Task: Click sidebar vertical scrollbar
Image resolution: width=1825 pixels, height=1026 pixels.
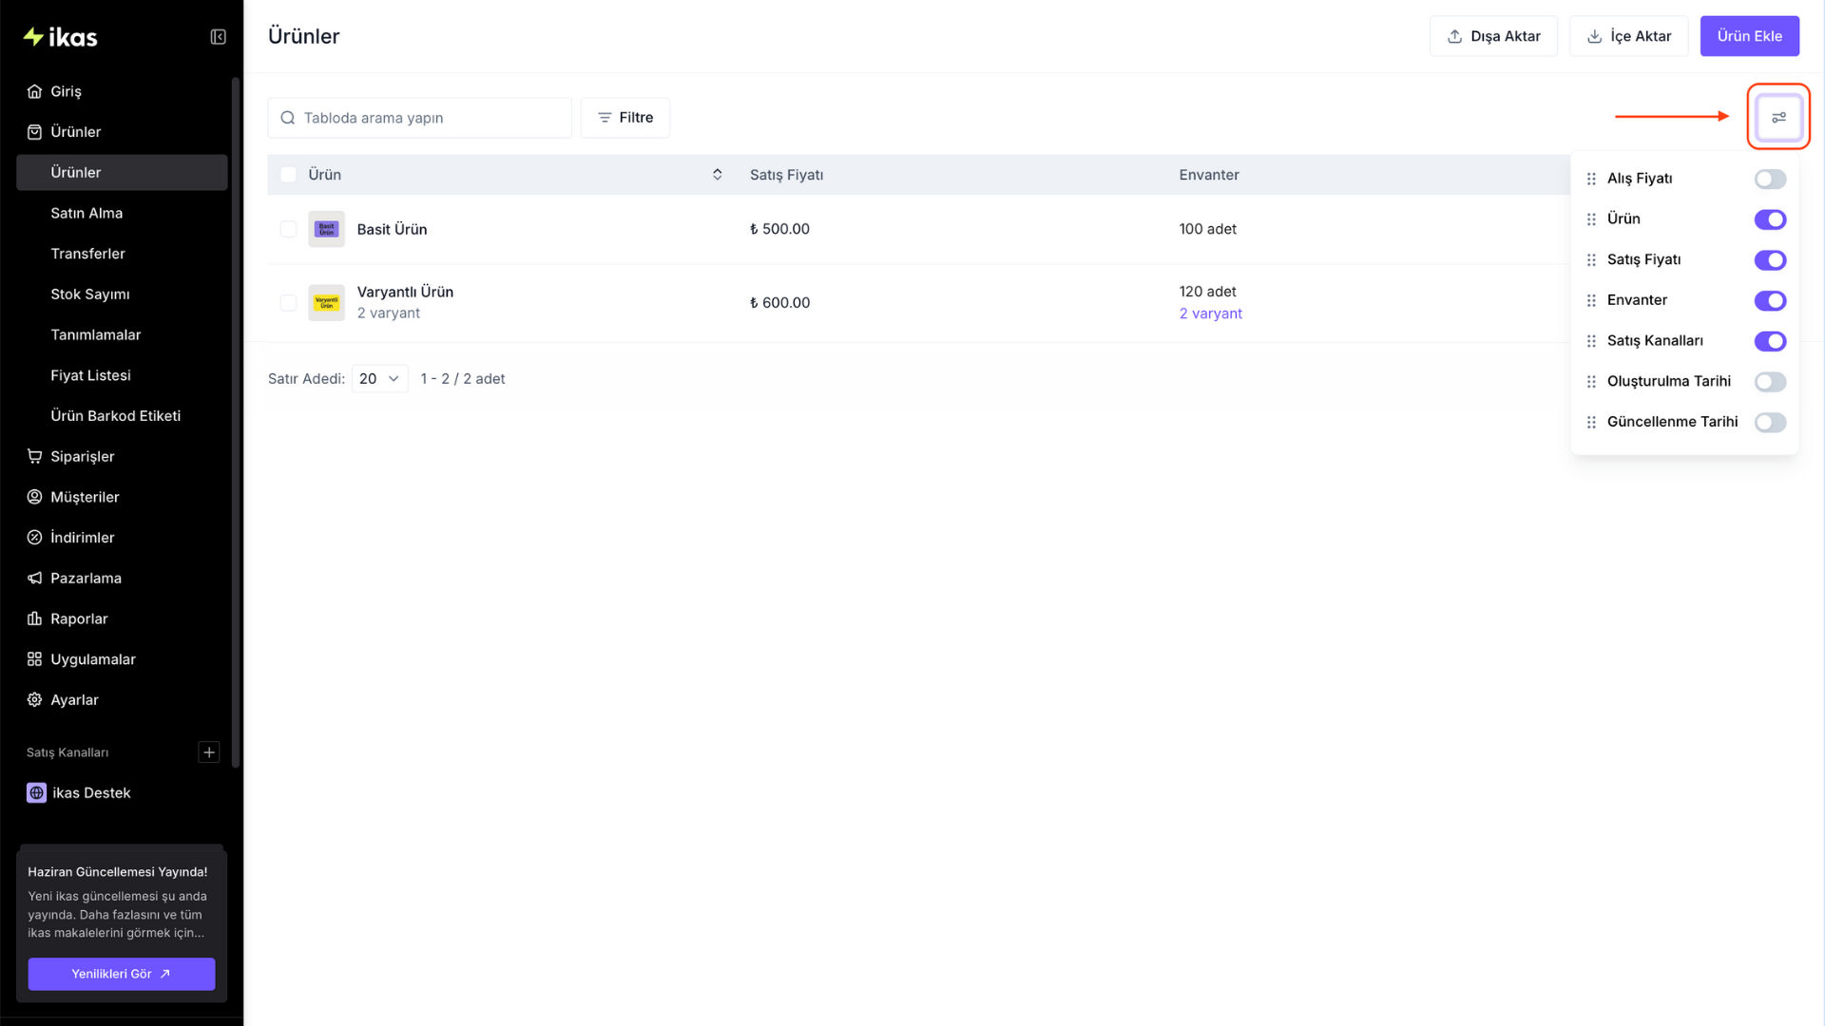Action: [236, 423]
